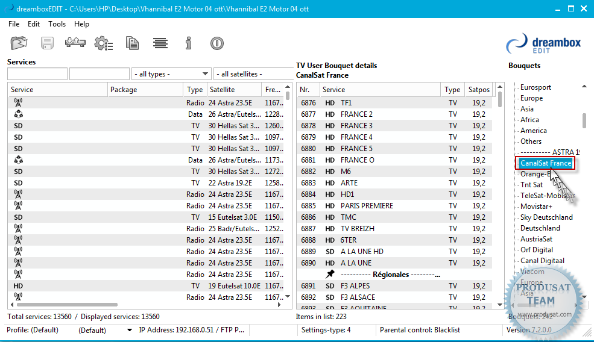
Task: Click SD icon in Eutelsat 3.0E service row
Action: 18,217
